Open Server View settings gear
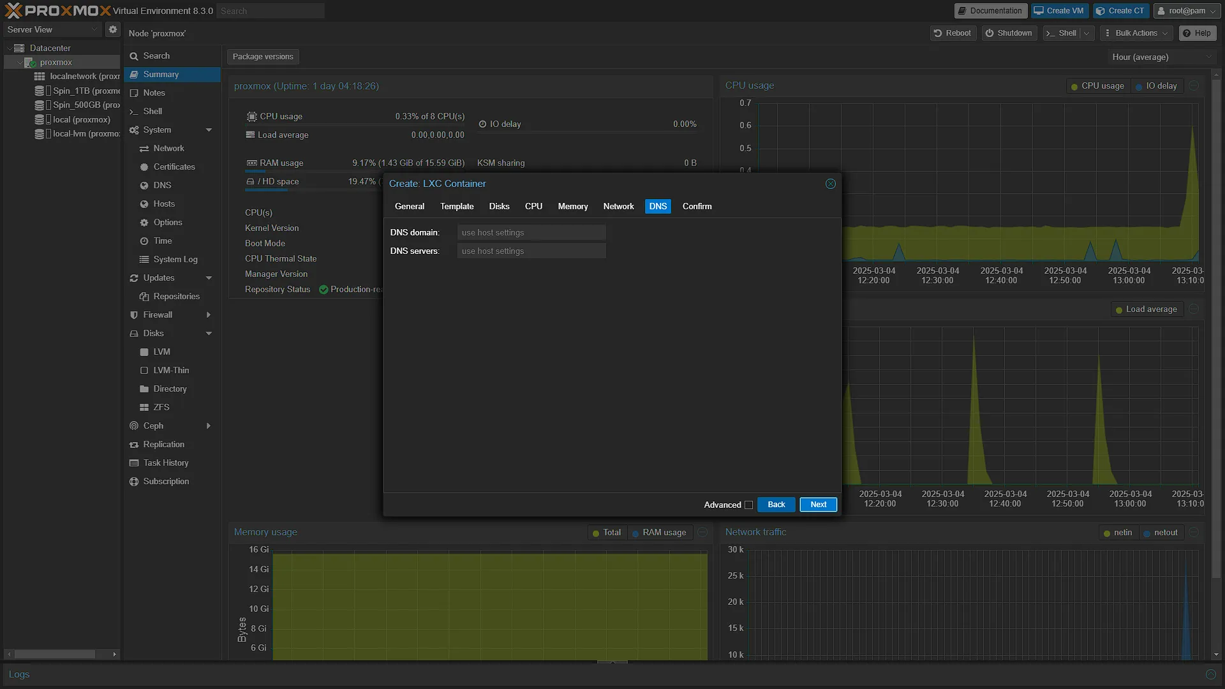Screen dimensions: 1225x689 pyautogui.click(x=113, y=29)
